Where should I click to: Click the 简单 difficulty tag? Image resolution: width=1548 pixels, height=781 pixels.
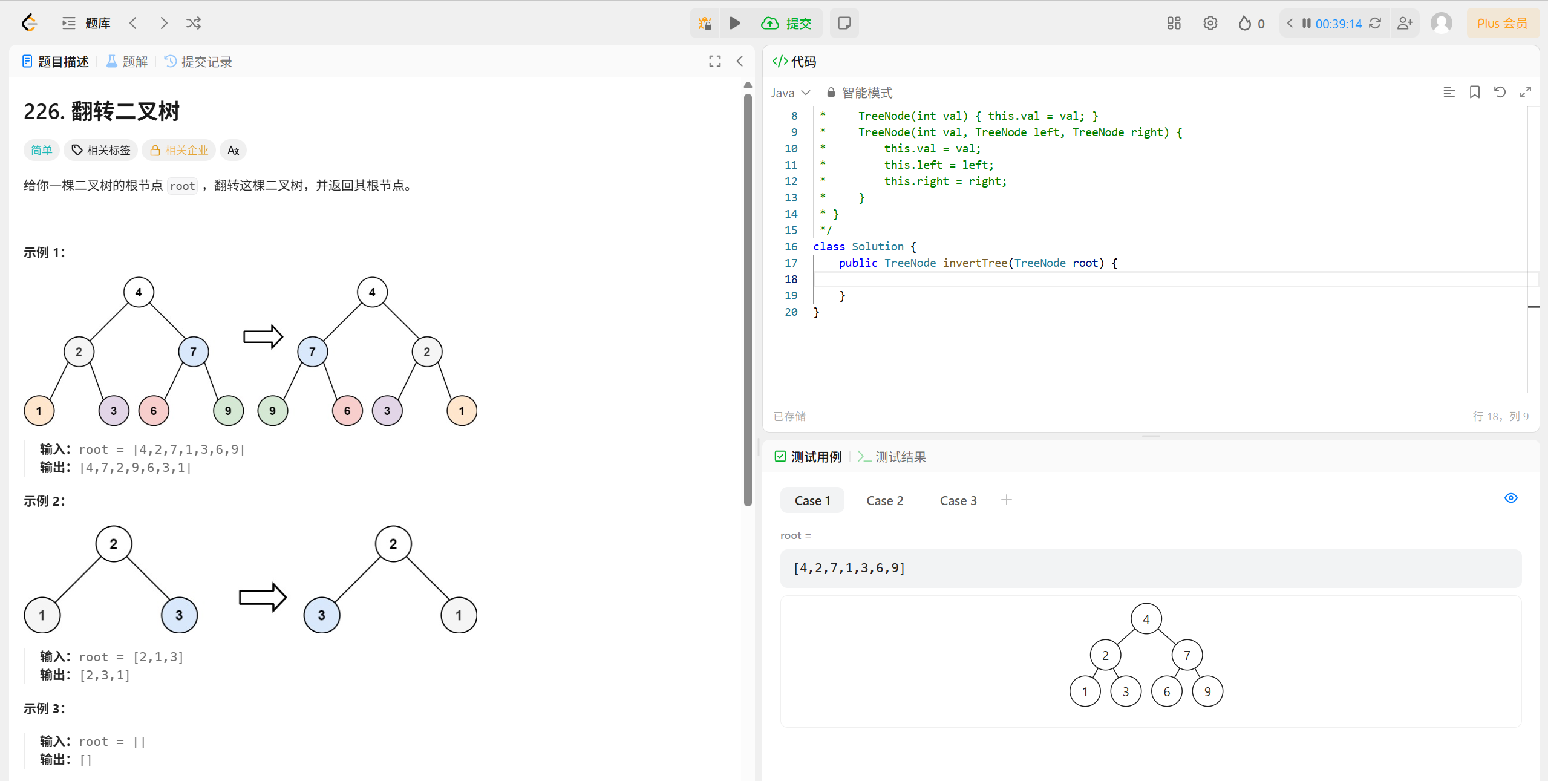[x=42, y=150]
